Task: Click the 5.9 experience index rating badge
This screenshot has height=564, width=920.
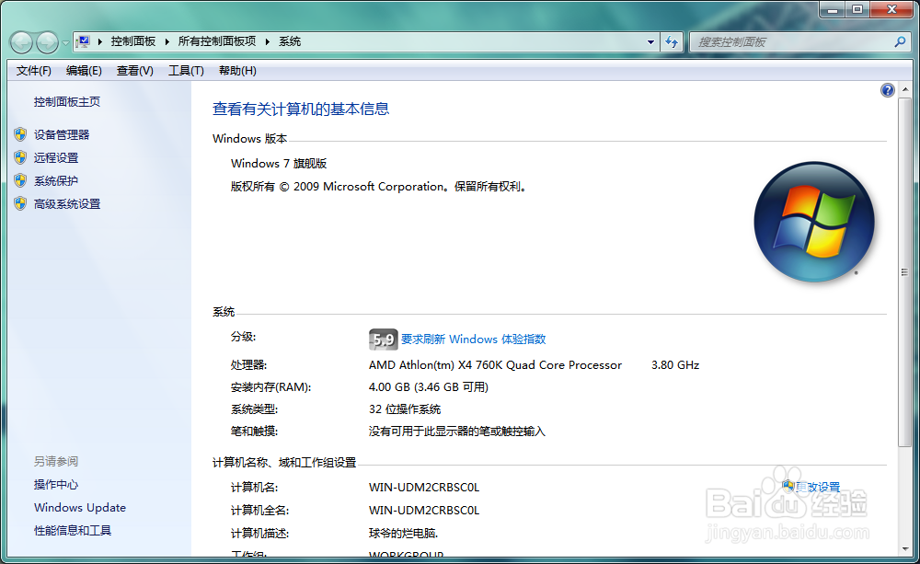Action: (383, 339)
